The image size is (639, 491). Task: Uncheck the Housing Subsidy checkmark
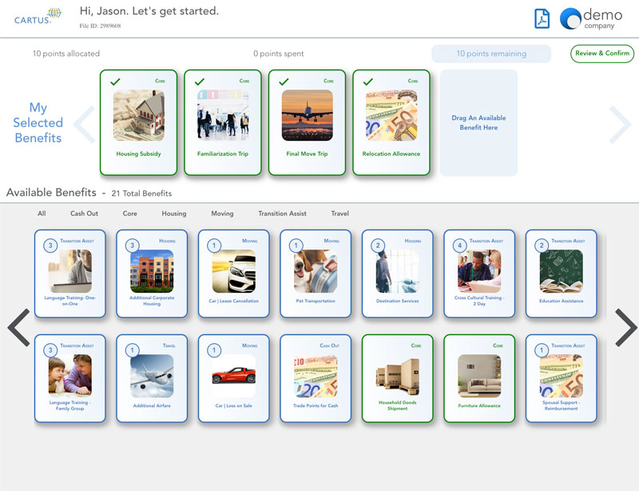[x=115, y=82]
